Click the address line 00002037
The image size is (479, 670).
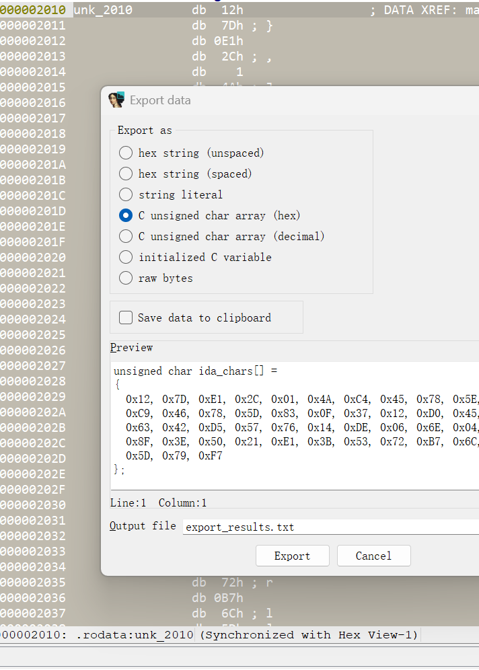(33, 613)
